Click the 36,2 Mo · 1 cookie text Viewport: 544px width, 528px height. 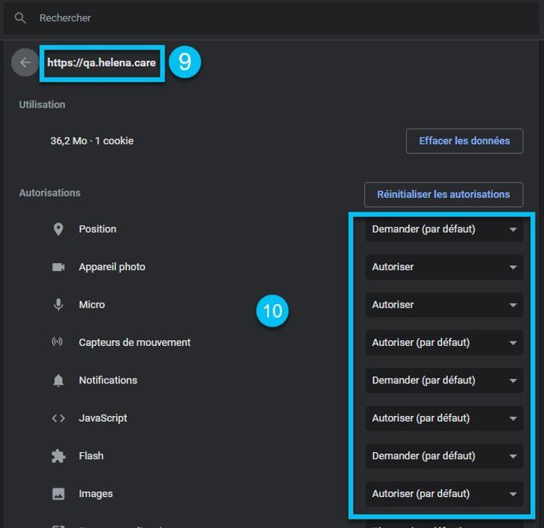pyautogui.click(x=92, y=141)
